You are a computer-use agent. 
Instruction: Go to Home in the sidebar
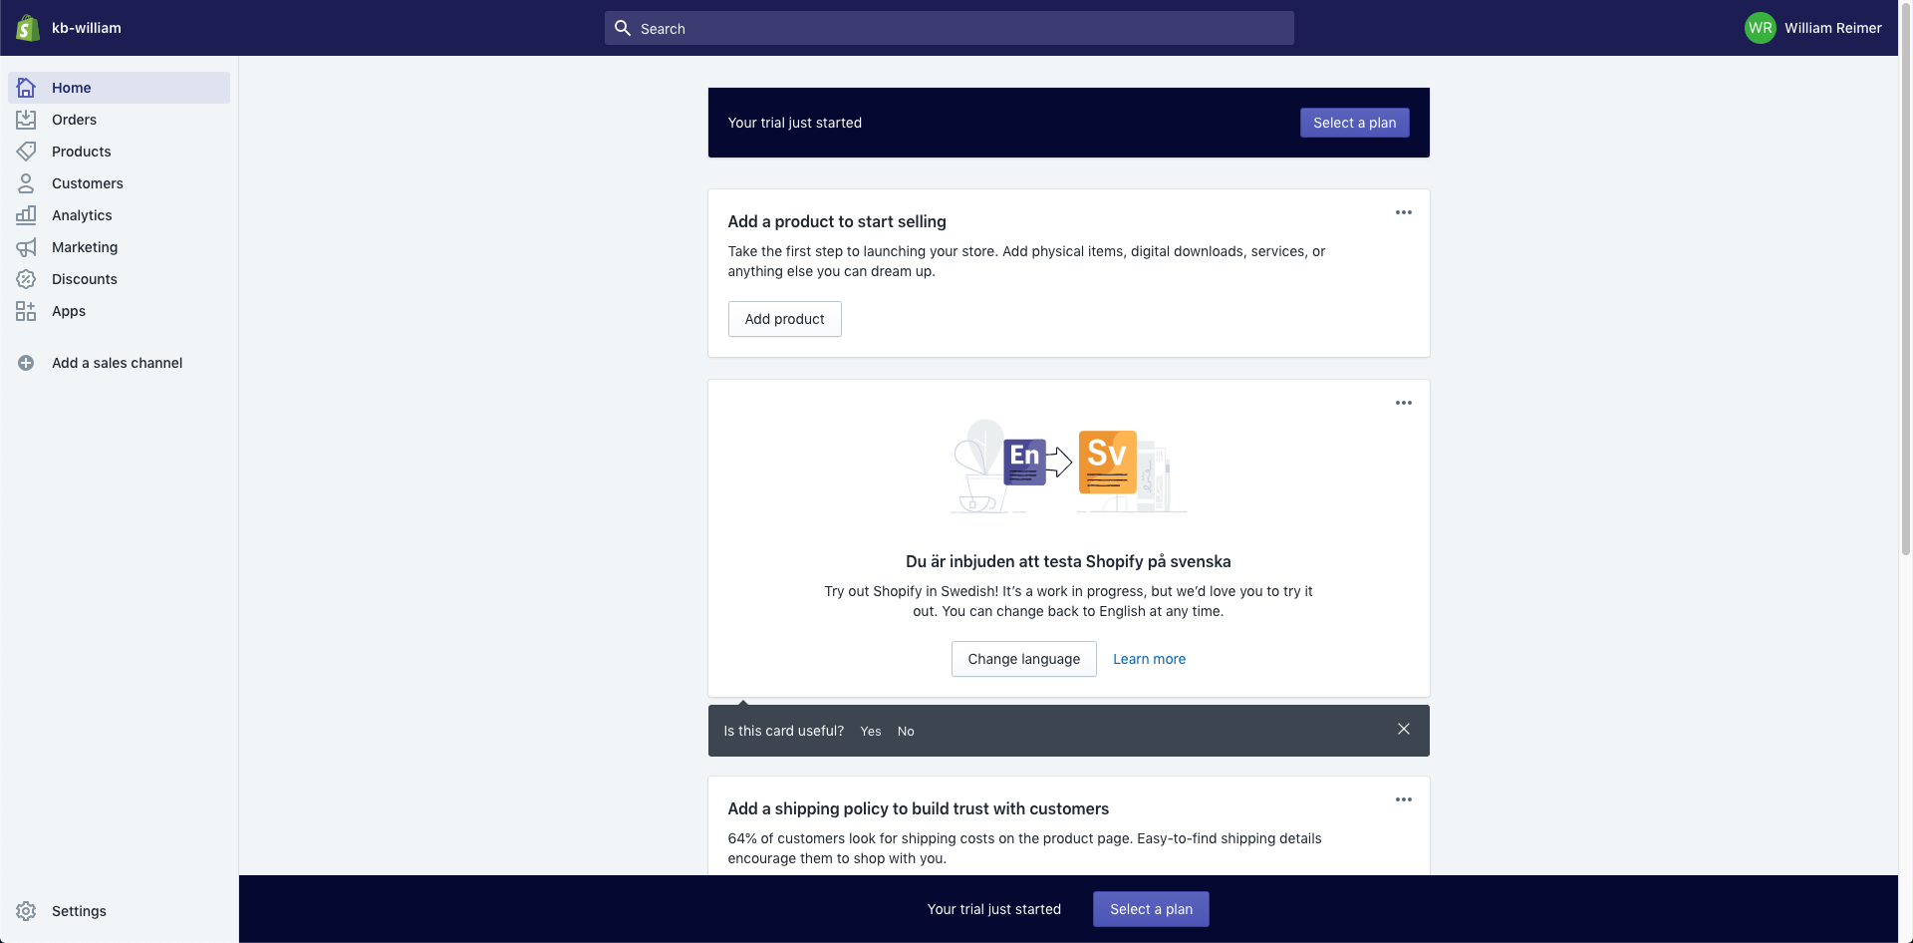point(119,88)
